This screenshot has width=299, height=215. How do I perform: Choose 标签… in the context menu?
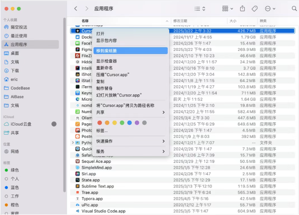[131, 131]
